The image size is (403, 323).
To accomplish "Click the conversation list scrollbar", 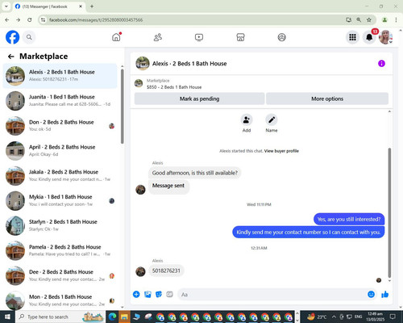I will point(123,107).
